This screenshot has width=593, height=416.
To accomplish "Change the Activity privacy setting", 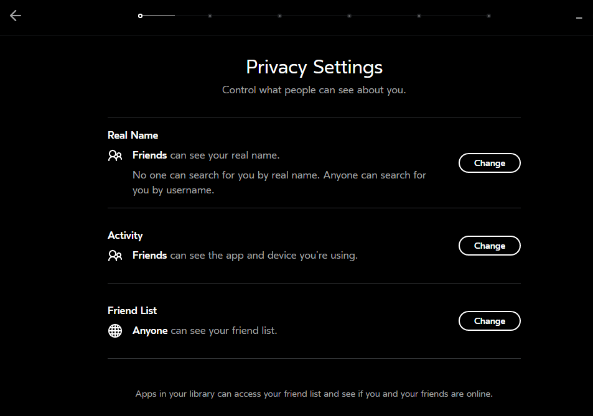I will 490,246.
